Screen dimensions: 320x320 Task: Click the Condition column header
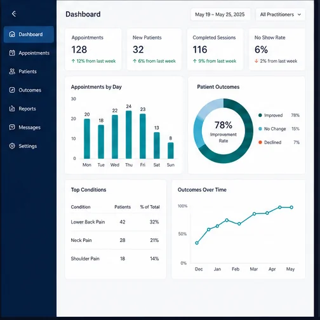(81, 207)
